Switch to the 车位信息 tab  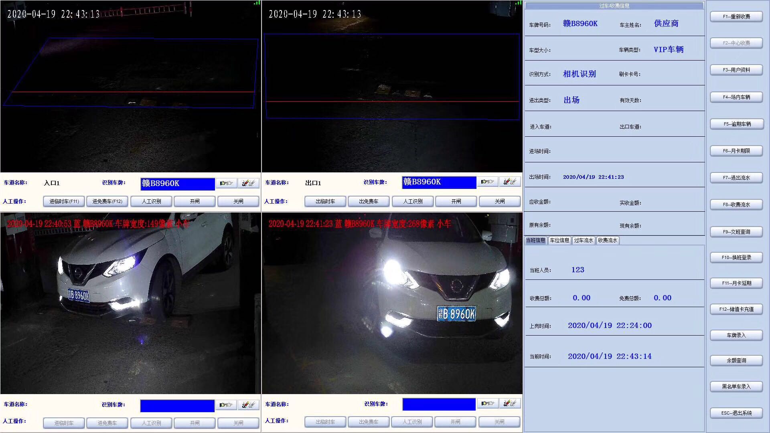tap(559, 241)
